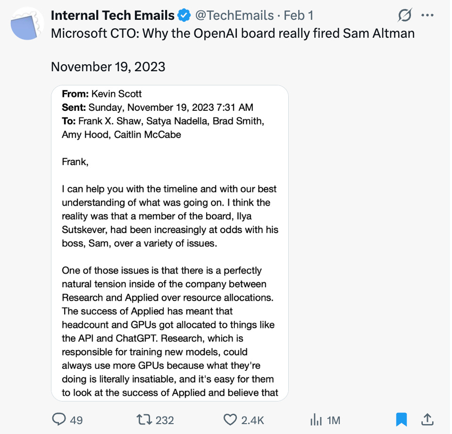Open the three-dot more options menu

(x=427, y=16)
